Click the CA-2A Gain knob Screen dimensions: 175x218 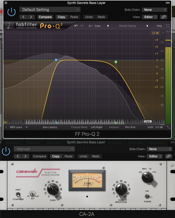pos(52,189)
